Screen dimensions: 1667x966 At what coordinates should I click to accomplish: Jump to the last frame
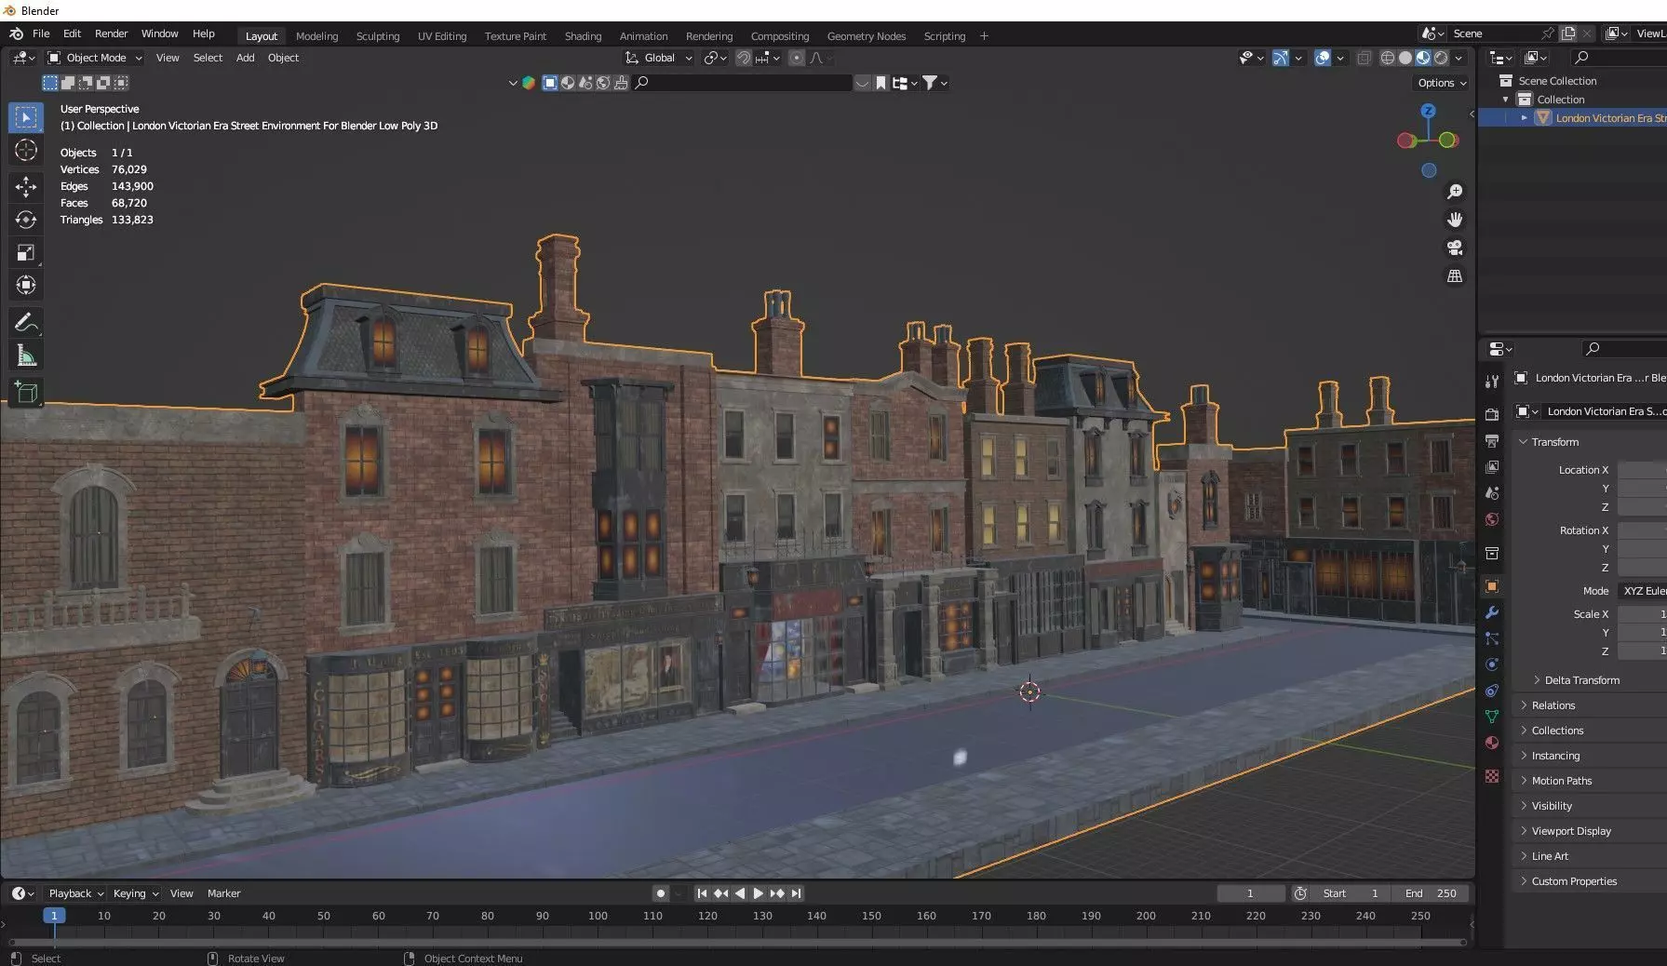(796, 893)
